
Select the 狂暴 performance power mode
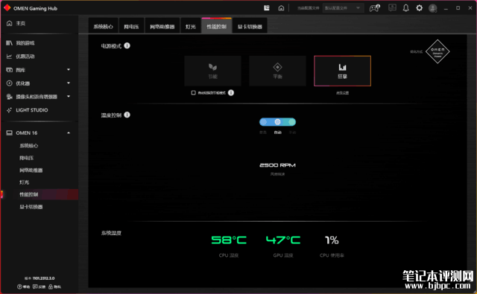(342, 71)
